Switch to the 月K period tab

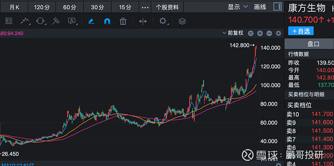pos(14,8)
